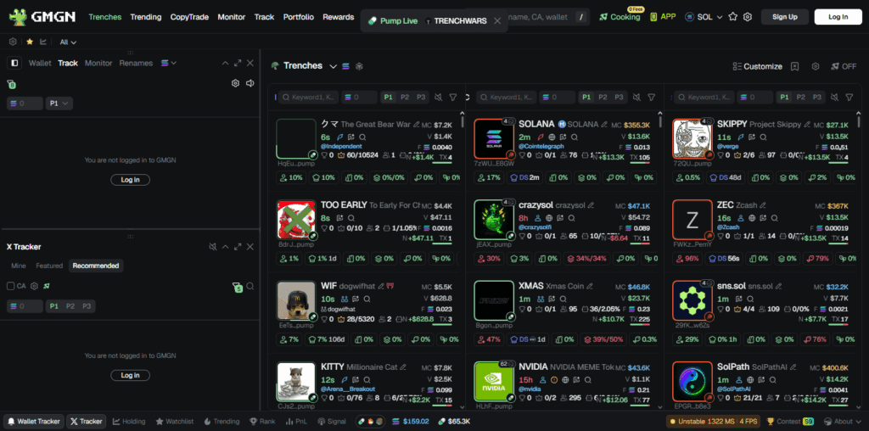Open P1 preset dropdown in Track panel
The height and width of the screenshot is (431, 869).
point(59,104)
